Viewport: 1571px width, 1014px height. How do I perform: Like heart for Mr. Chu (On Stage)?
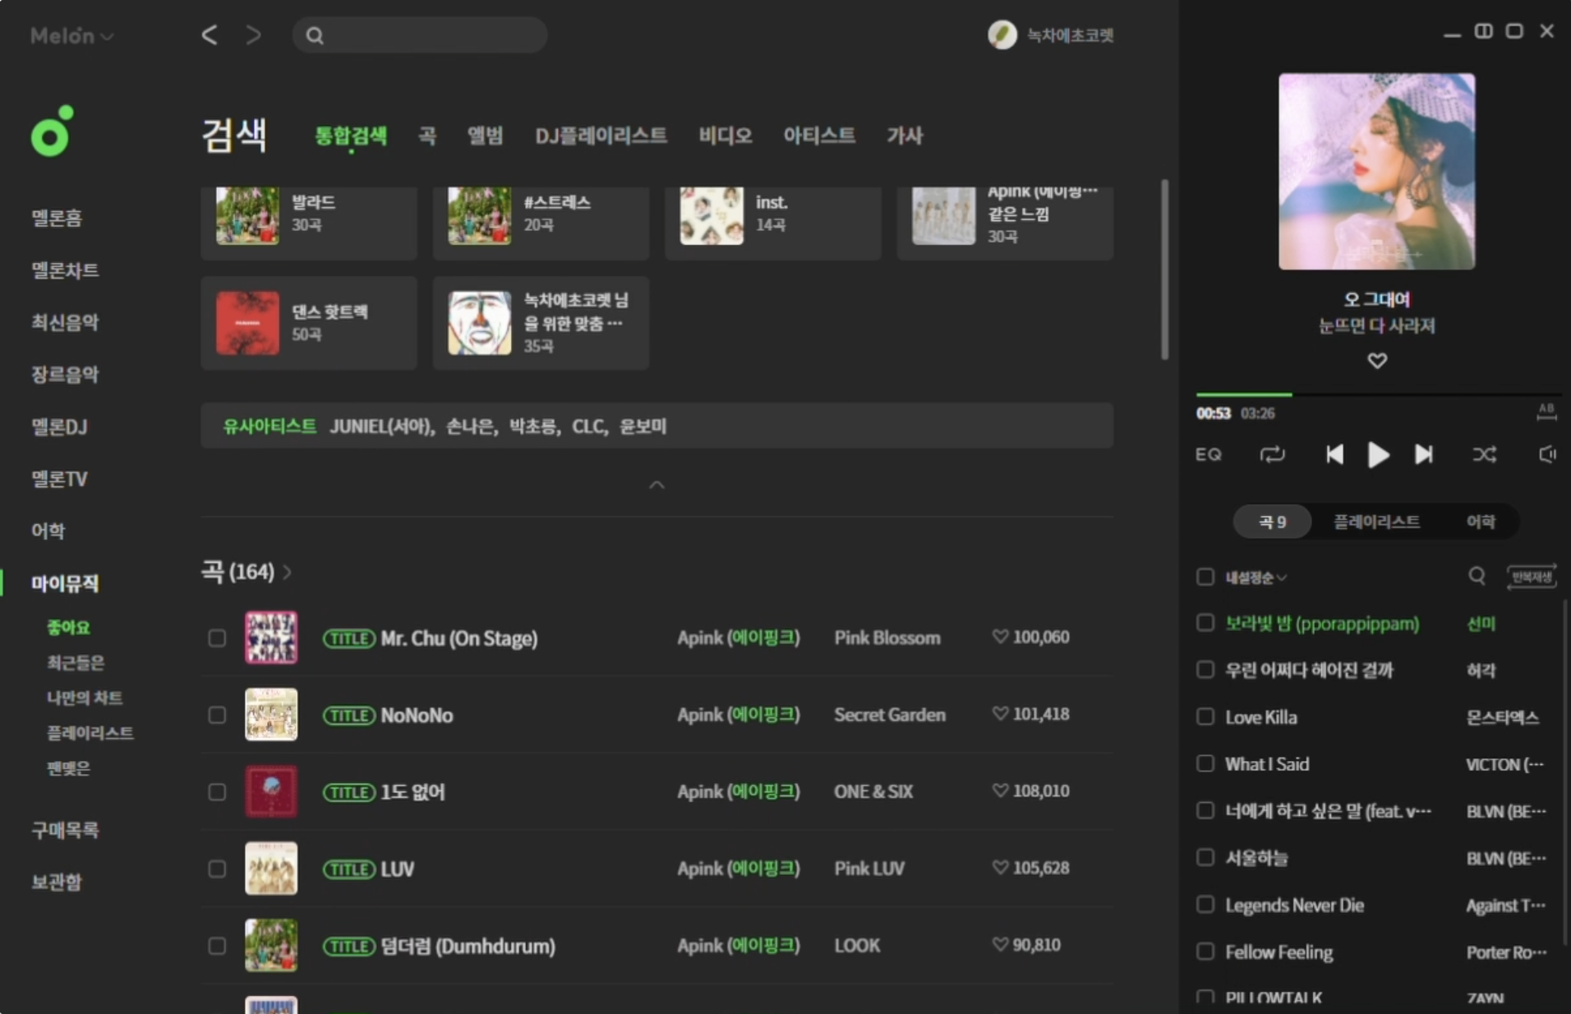[x=1000, y=637]
